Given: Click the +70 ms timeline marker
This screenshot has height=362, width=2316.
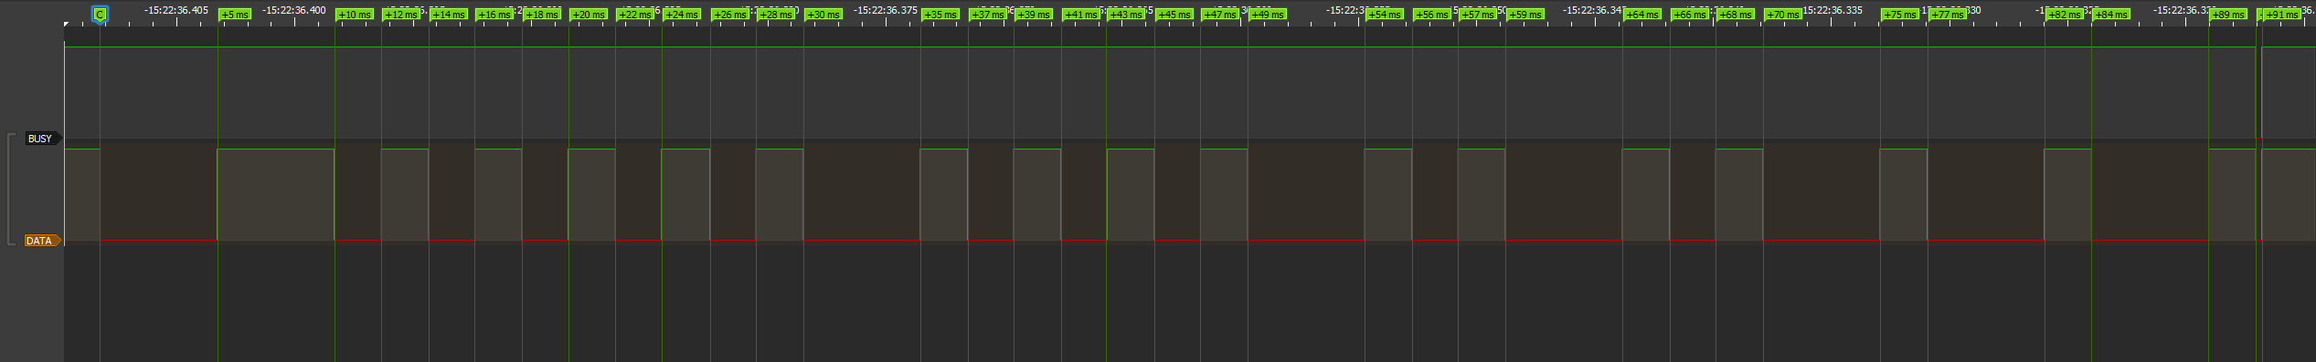Looking at the screenshot, I should point(1783,15).
